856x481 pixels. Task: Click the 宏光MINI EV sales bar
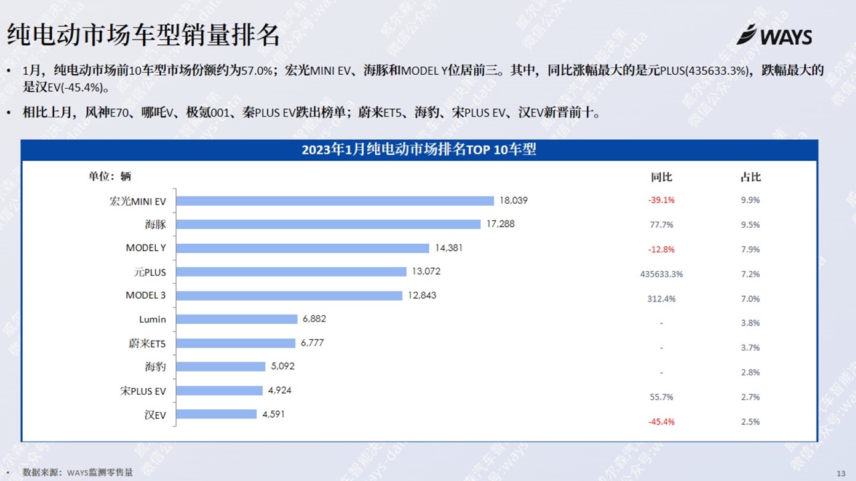(x=335, y=200)
